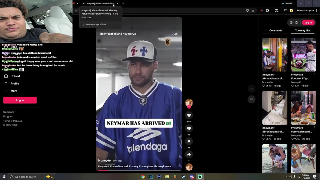Open the notification center icon
The height and width of the screenshot is (180, 320).
315,177
